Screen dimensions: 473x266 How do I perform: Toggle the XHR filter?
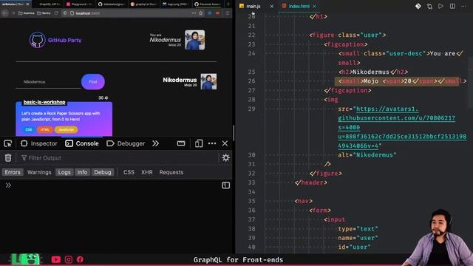[147, 172]
